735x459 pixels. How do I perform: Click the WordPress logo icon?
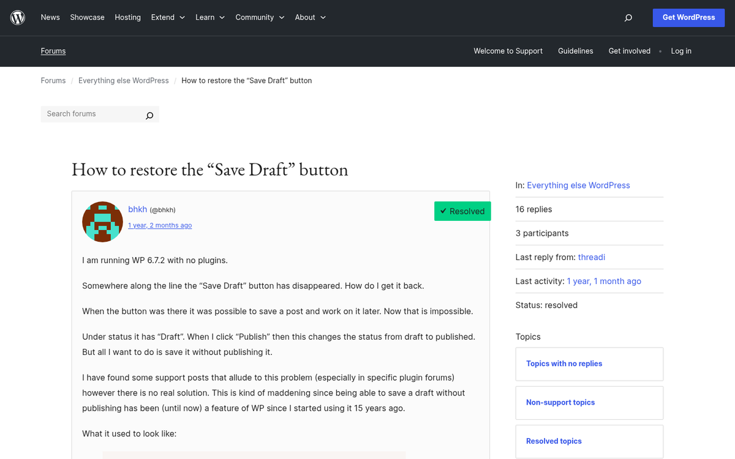coord(17,17)
